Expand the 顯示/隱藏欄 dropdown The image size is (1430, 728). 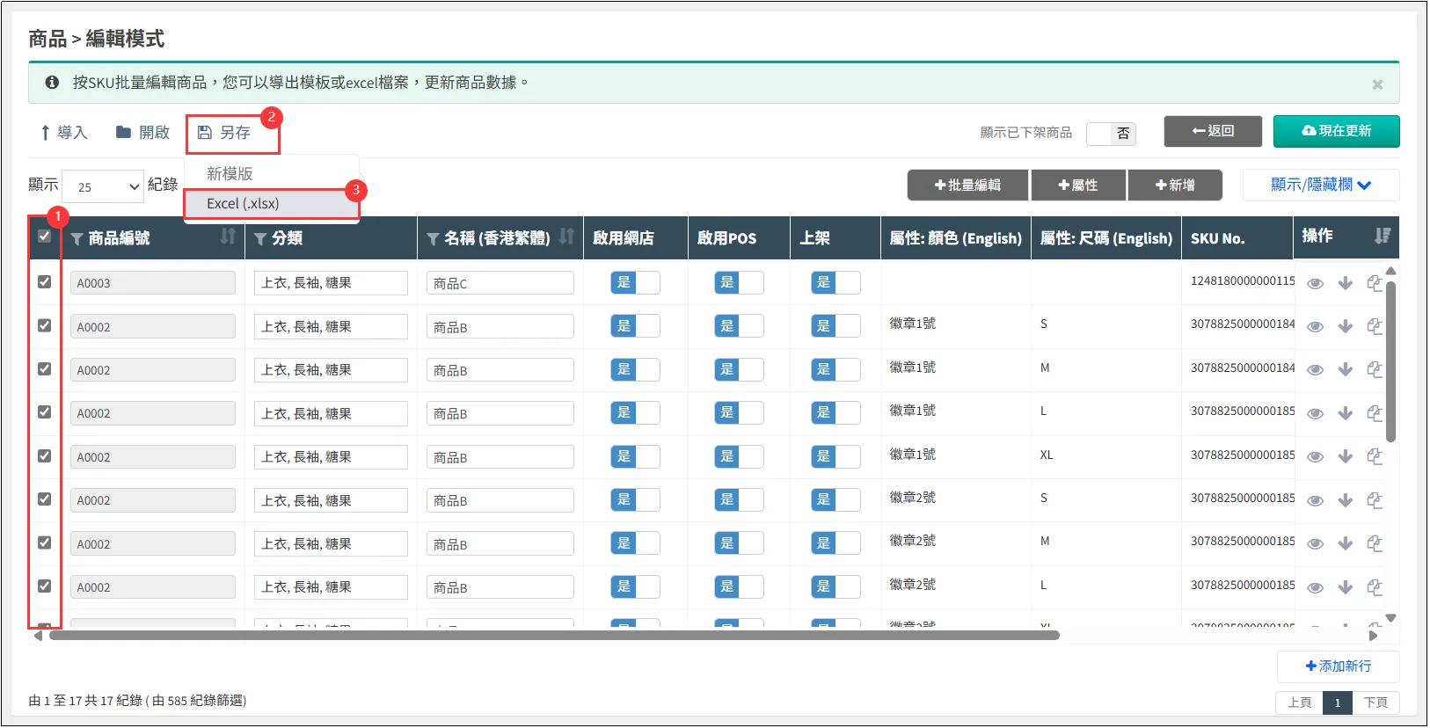pos(1320,185)
